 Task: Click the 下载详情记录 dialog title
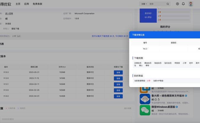[x=138, y=35]
